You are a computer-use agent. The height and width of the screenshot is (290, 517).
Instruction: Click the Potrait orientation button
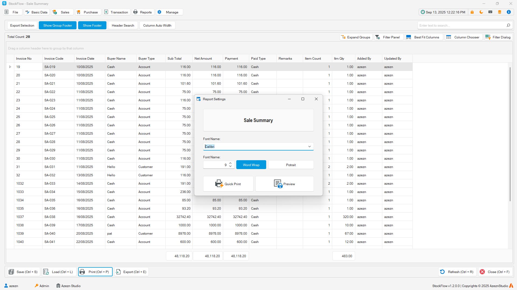tap(291, 165)
